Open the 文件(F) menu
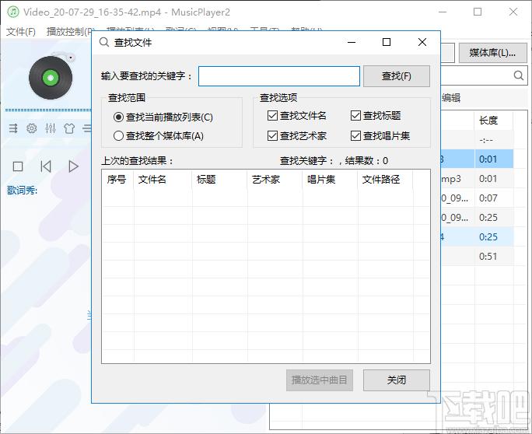This screenshot has width=532, height=434. (21, 32)
